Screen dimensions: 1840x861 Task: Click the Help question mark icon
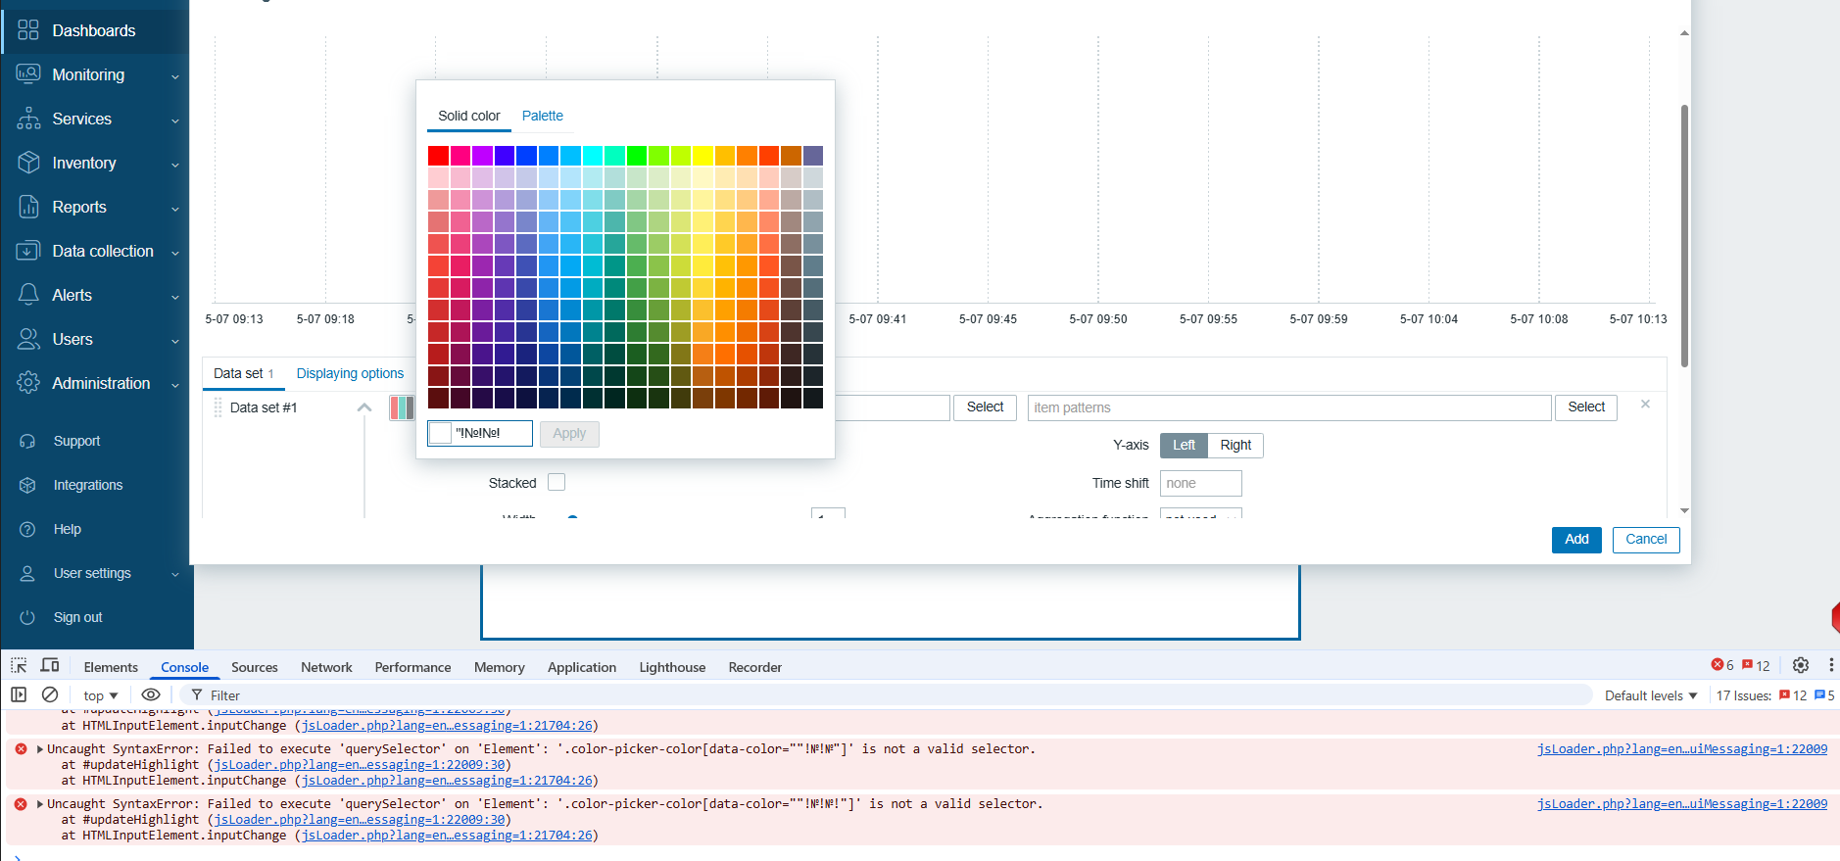[x=27, y=529]
